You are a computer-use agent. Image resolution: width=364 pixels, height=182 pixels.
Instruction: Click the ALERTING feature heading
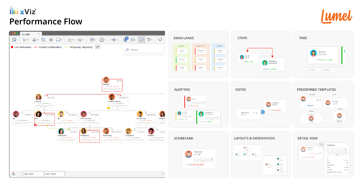pos(182,89)
